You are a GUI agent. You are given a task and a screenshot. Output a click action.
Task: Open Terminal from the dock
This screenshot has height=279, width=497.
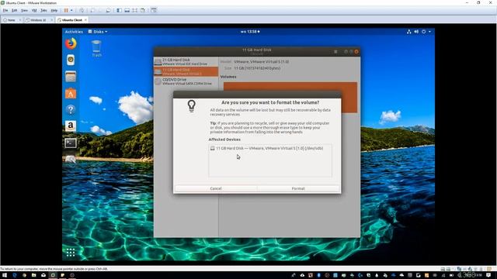[71, 143]
